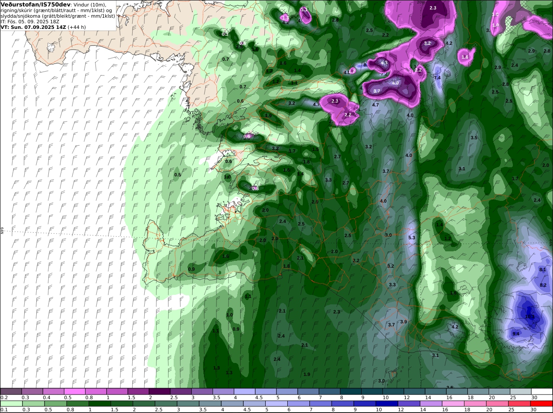553x413 pixels.
Task: Click the model title Veðurstofan/IS750dev
Action: click(36, 4)
